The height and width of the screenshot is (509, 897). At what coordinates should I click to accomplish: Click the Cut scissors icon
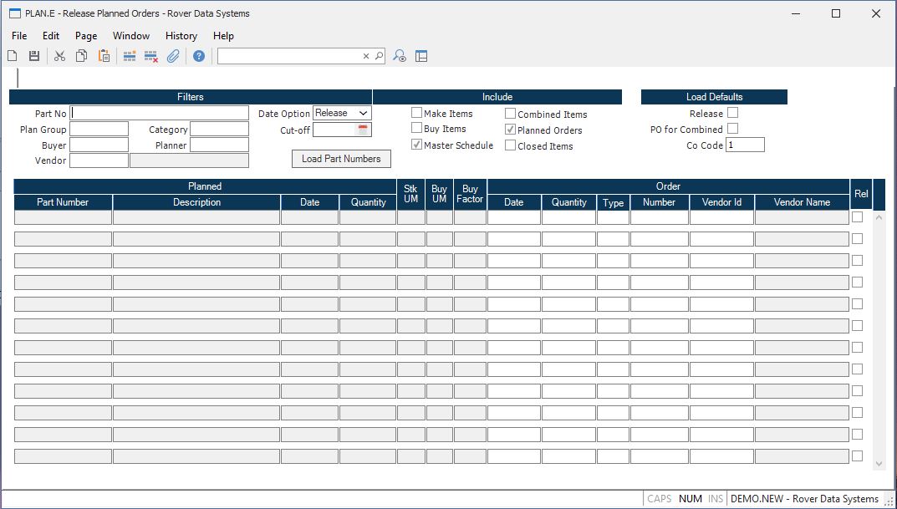point(59,56)
